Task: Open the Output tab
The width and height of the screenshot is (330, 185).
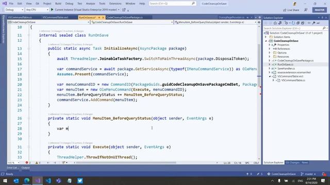Action: (x=26, y=168)
